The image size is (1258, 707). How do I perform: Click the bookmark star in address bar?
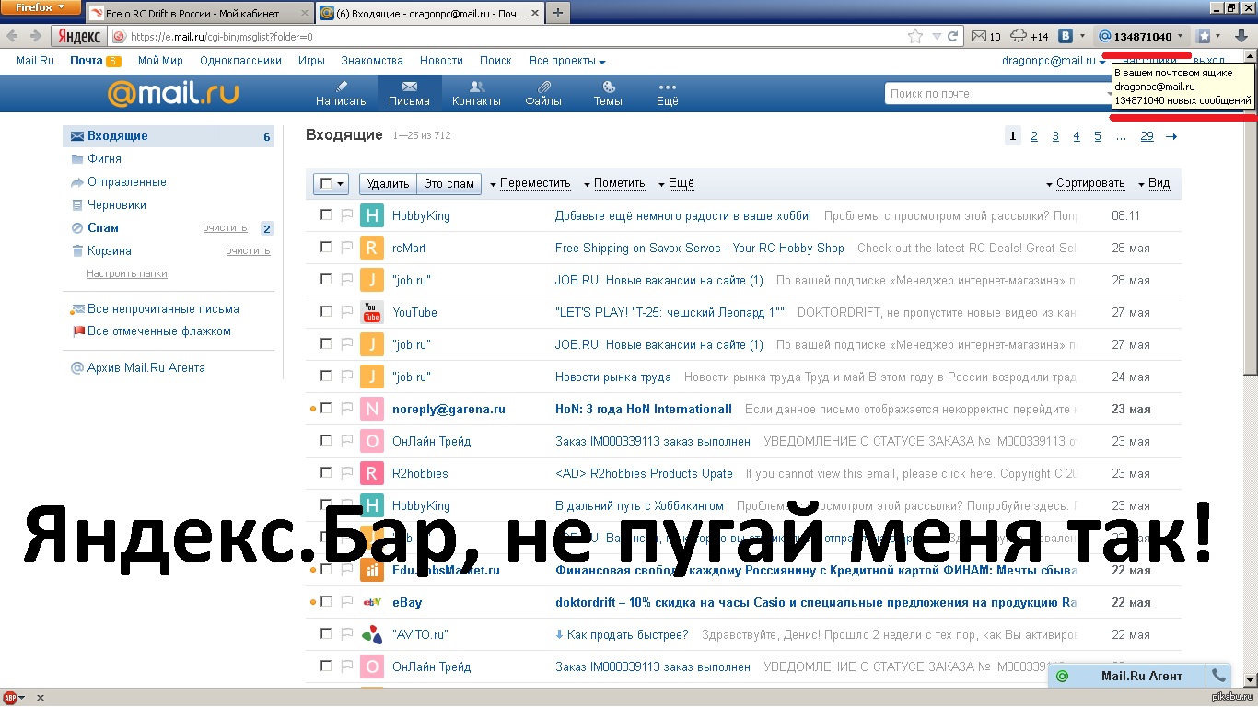[x=914, y=36]
